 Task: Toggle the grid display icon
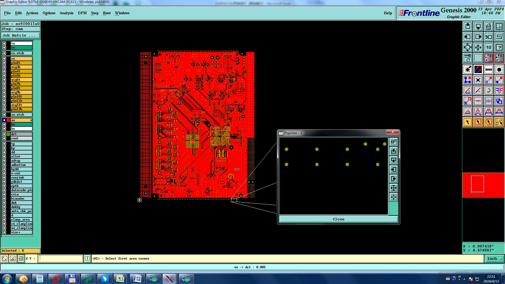478,58
